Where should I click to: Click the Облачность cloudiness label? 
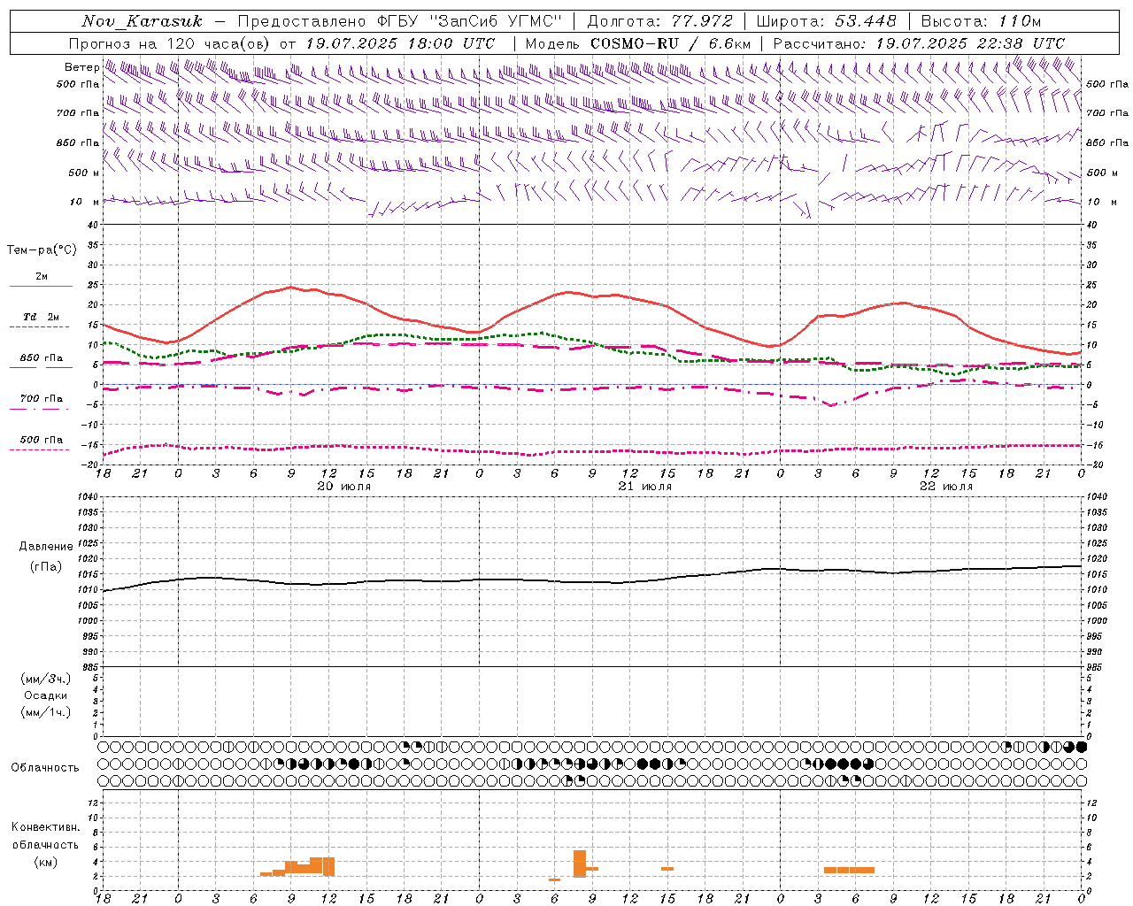click(x=45, y=767)
